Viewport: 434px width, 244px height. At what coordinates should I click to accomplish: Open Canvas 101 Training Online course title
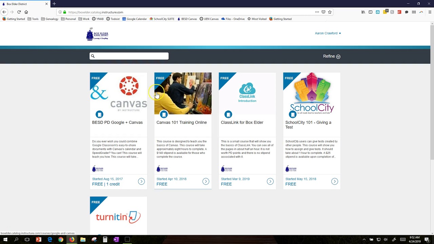tap(181, 122)
